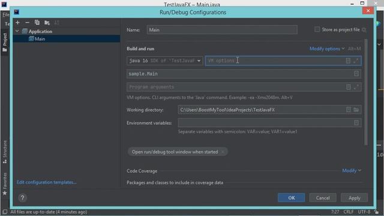This screenshot has width=384, height=216.
Task: Maximize the IntelliJ main window
Action: coord(362,3)
